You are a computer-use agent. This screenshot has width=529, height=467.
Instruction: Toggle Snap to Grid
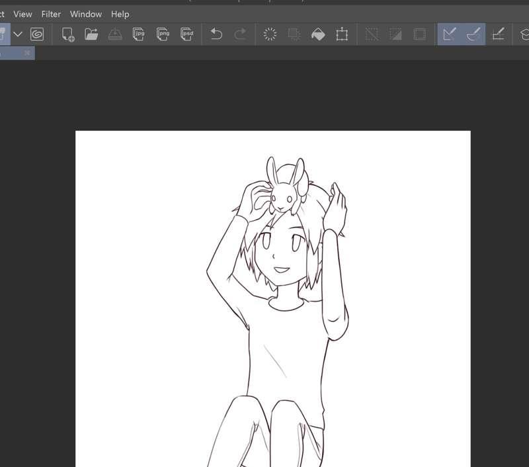tap(498, 34)
